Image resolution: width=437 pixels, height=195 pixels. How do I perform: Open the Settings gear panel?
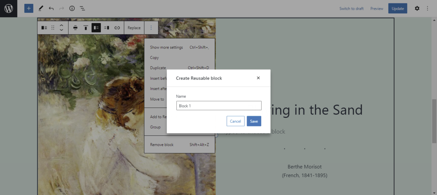pos(417,9)
